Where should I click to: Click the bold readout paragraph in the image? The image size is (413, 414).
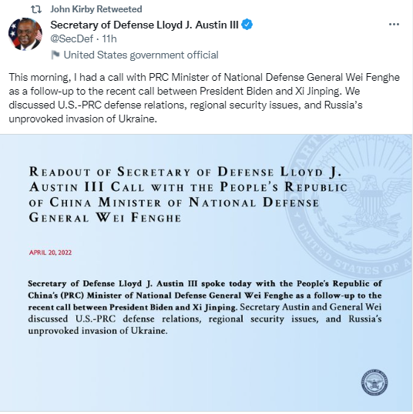[205, 295]
